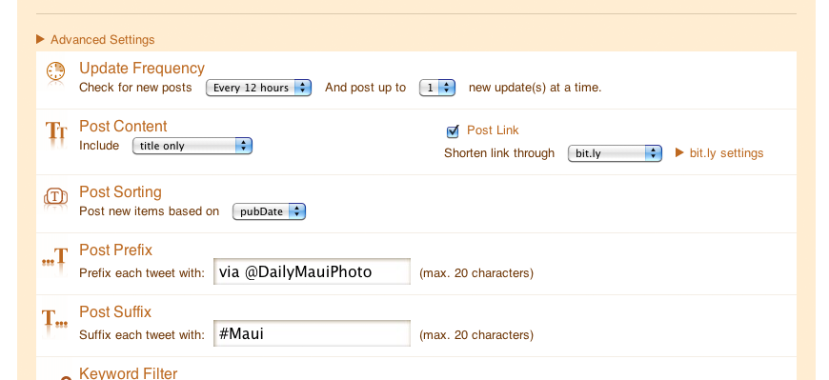Open the pubDate sorting dropdown
This screenshot has height=380, width=829.
[x=269, y=211]
